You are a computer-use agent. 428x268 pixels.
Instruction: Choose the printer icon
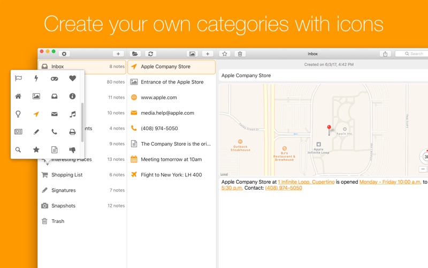click(x=72, y=132)
